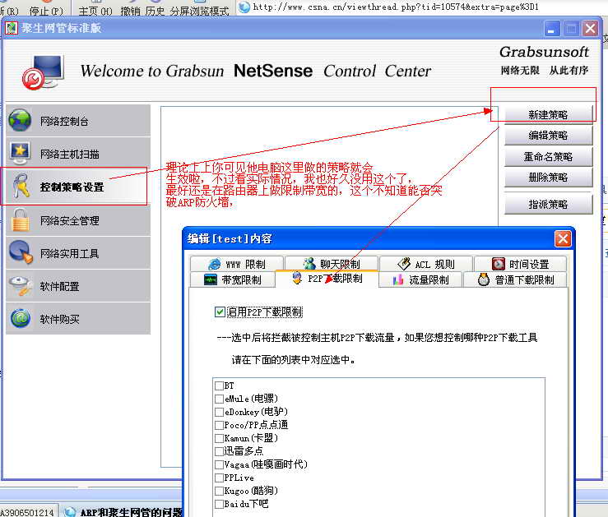Screen dimensions: 608x517
Task: Open 网络实用工具 sidebar entry
Action: (x=78, y=253)
